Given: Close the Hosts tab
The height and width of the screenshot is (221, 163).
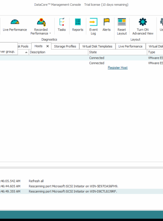Looking at the screenshot, I should [x=48, y=46].
